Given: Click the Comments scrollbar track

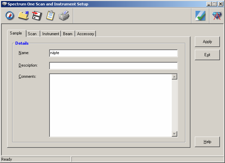Looking at the screenshot, I should [x=175, y=105].
